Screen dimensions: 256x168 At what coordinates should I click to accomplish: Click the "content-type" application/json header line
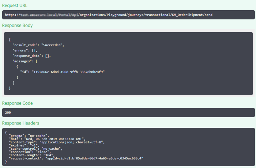(x=52, y=142)
